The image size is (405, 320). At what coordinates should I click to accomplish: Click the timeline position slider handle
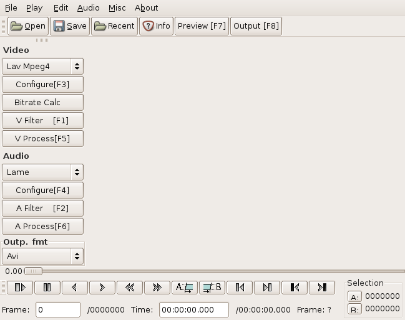coord(33,271)
